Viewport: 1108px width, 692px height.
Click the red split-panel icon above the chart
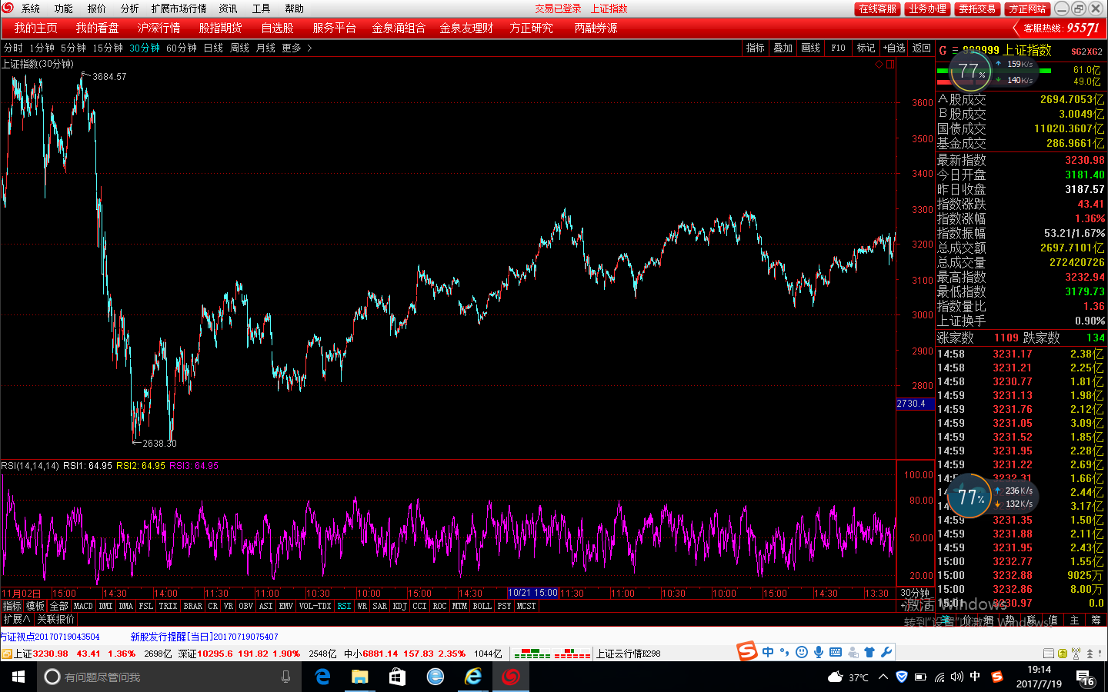tap(890, 65)
